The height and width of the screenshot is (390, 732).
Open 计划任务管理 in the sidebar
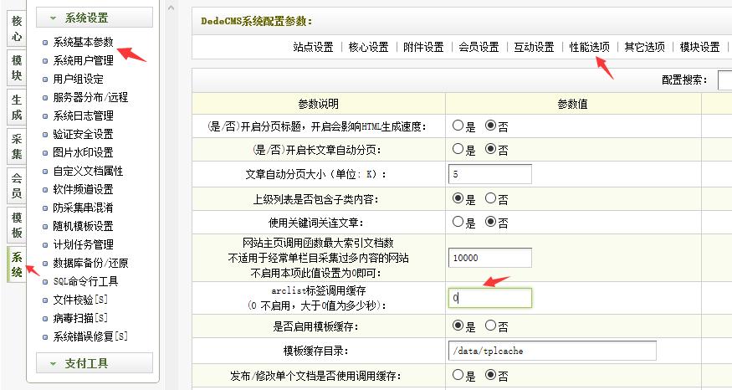[x=83, y=244]
